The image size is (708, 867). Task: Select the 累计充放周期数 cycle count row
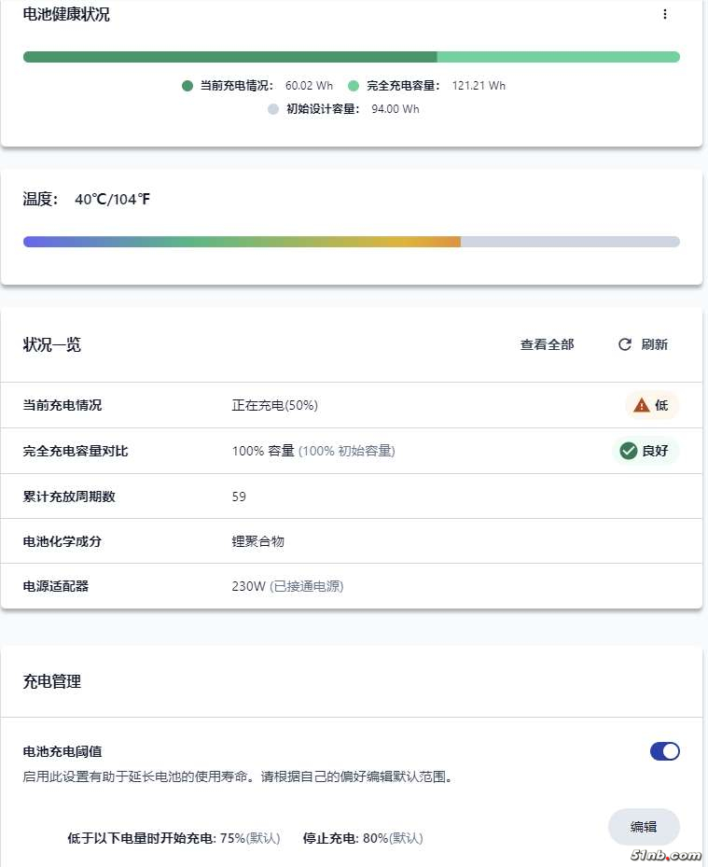coord(351,496)
